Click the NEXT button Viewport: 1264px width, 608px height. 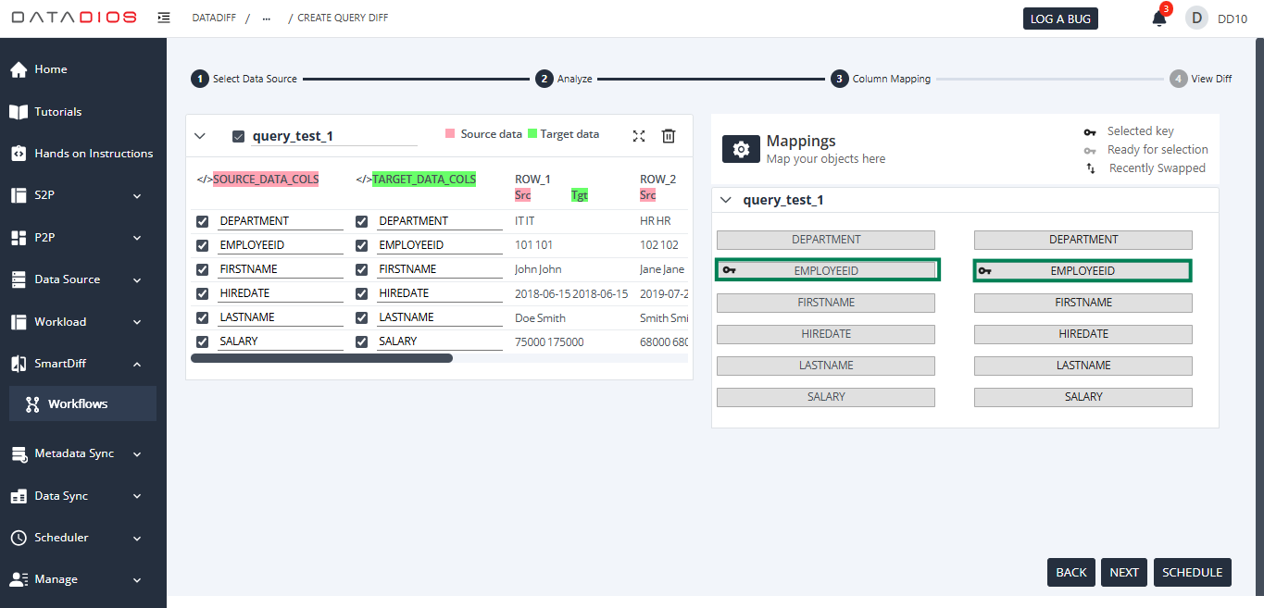point(1123,572)
